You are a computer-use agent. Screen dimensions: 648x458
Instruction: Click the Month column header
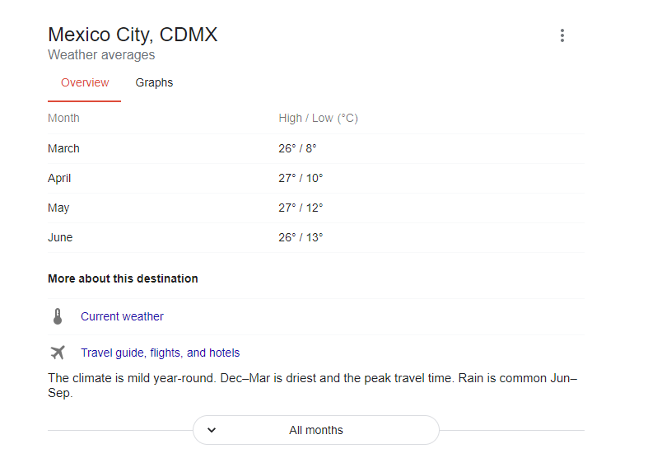click(63, 119)
